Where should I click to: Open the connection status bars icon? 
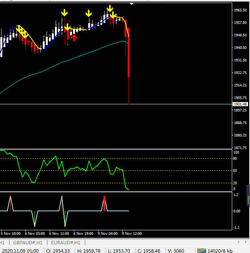click(202, 251)
